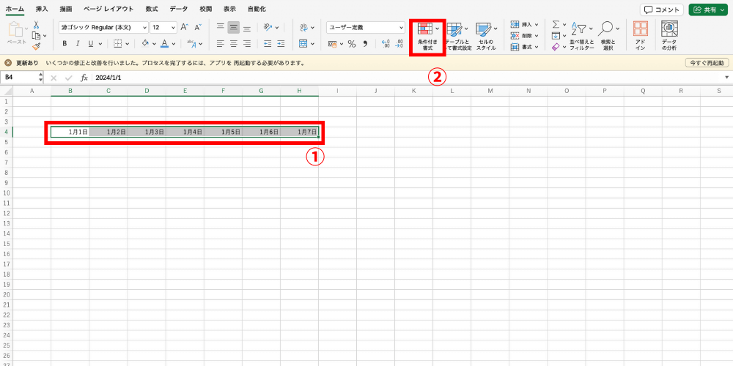733x366 pixels.
Task: Expand the 書式 cells dropdown
Action: click(537, 47)
